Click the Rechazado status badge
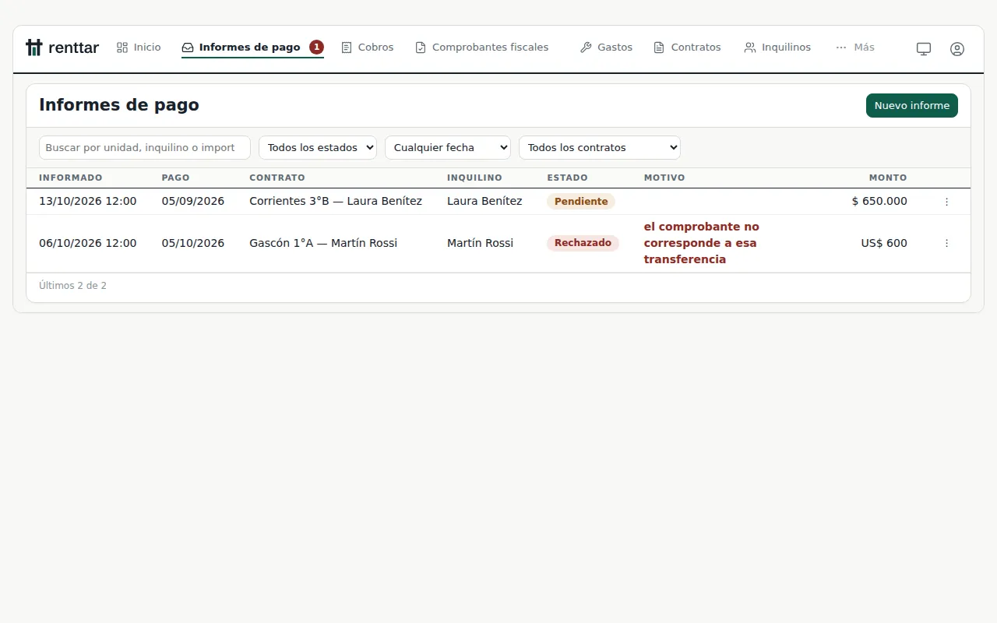 [x=583, y=243]
